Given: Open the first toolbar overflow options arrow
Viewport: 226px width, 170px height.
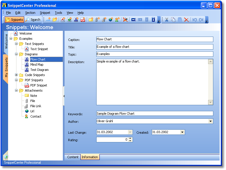Looking at the screenshot, I should click(159, 20).
